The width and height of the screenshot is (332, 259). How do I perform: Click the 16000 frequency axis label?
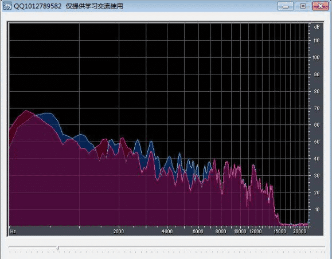tap(280, 231)
